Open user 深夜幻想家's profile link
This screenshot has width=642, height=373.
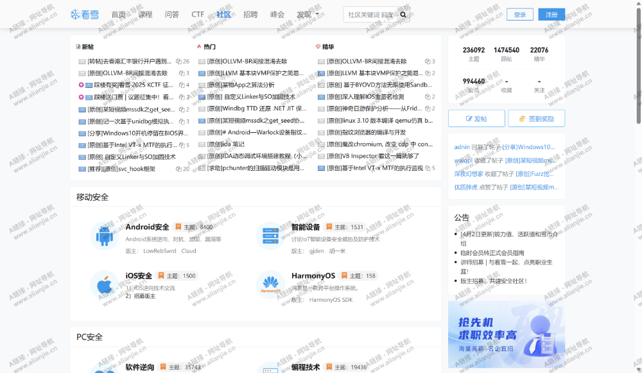pos(469,173)
